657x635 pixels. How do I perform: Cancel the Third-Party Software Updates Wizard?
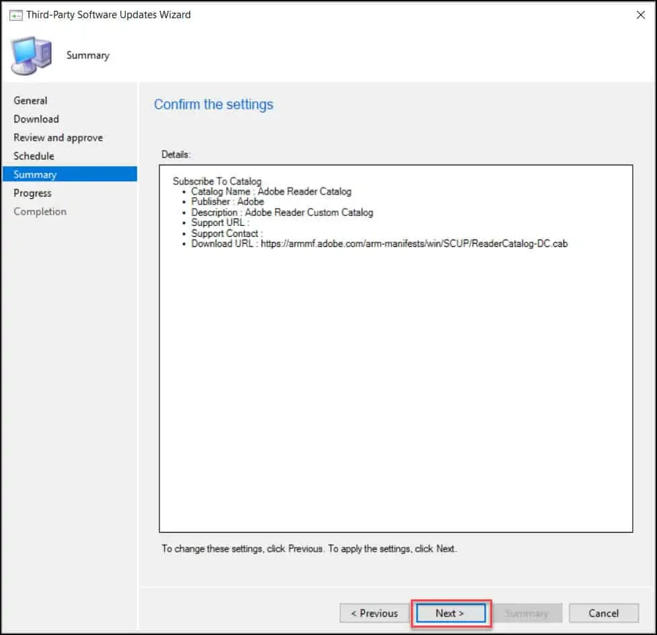(x=603, y=613)
